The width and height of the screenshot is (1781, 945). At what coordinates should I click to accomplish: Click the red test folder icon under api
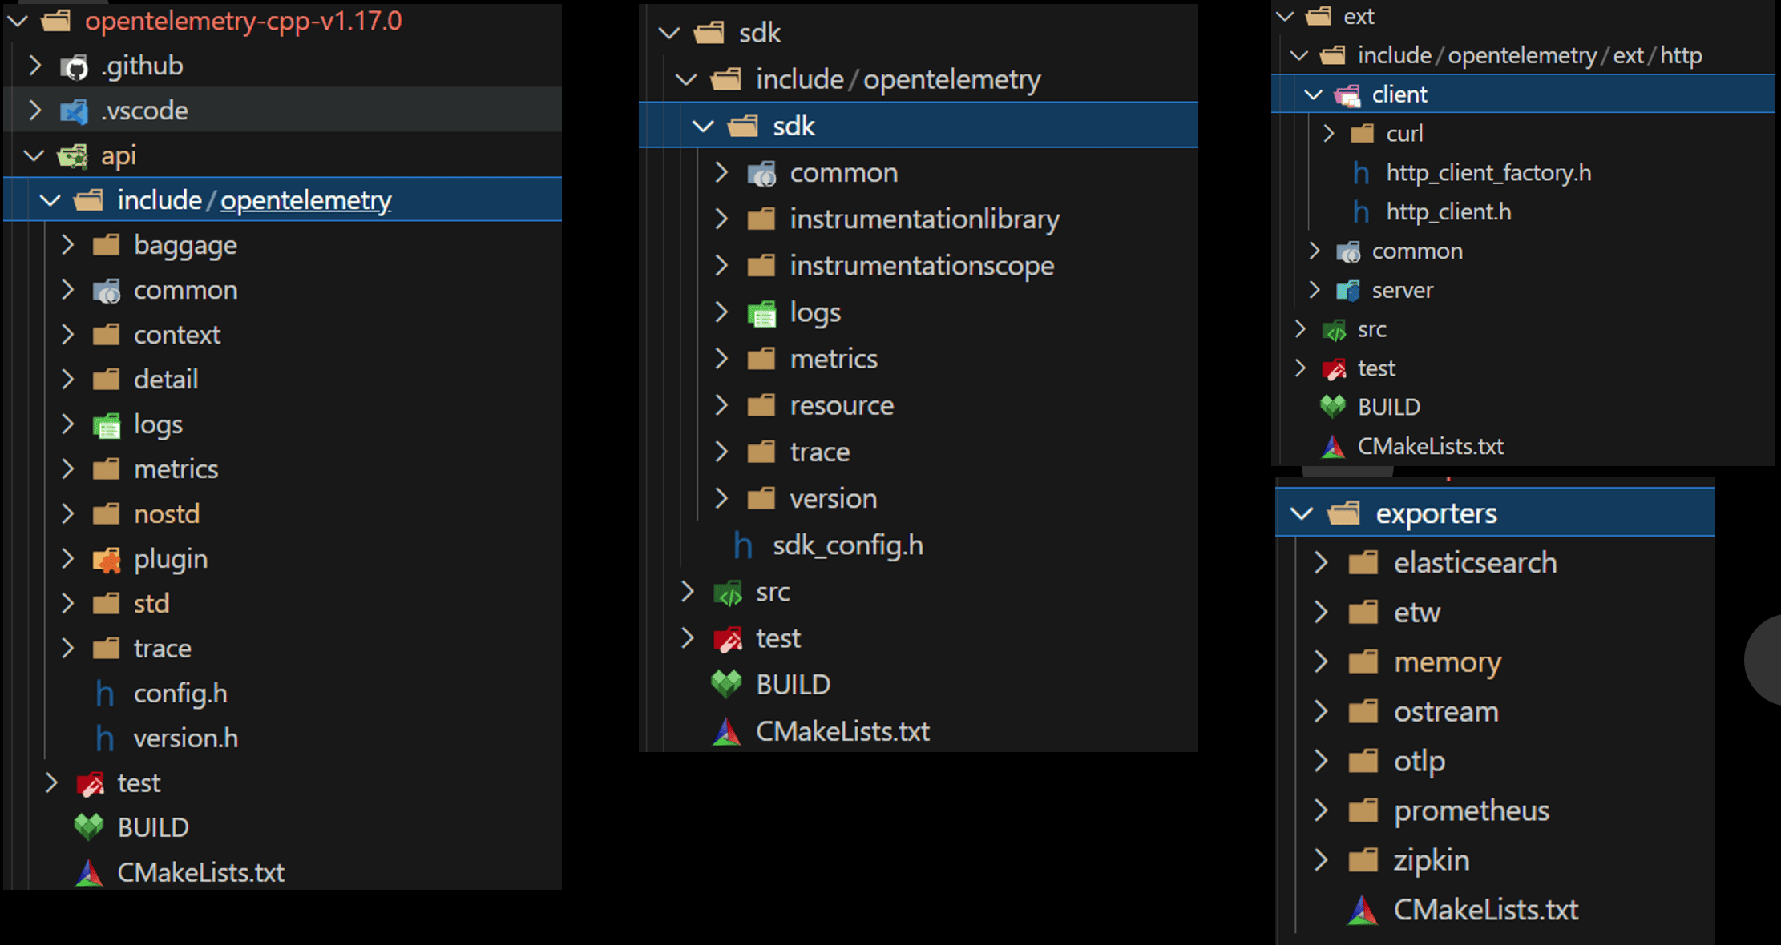90,783
